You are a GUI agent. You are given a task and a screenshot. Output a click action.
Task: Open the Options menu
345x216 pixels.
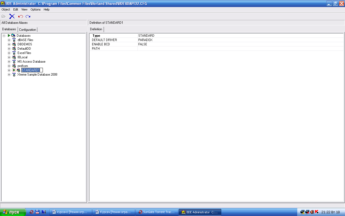36,9
